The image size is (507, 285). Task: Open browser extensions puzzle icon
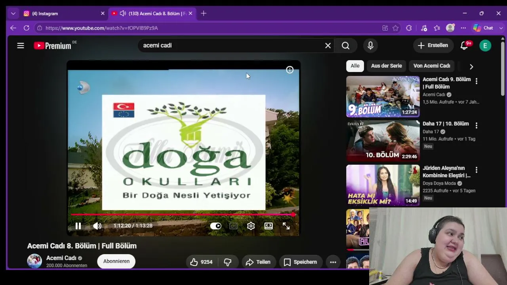point(409,28)
